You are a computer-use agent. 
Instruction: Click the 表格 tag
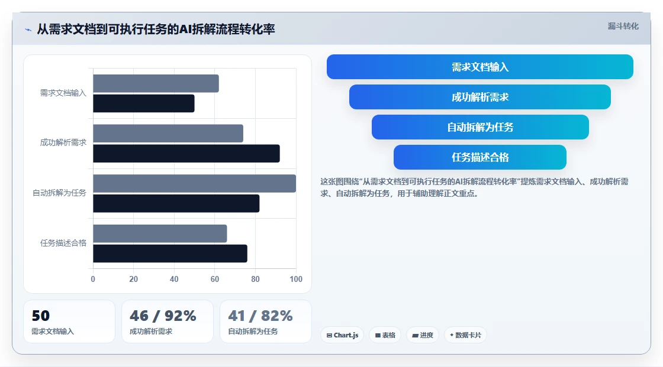coord(385,335)
